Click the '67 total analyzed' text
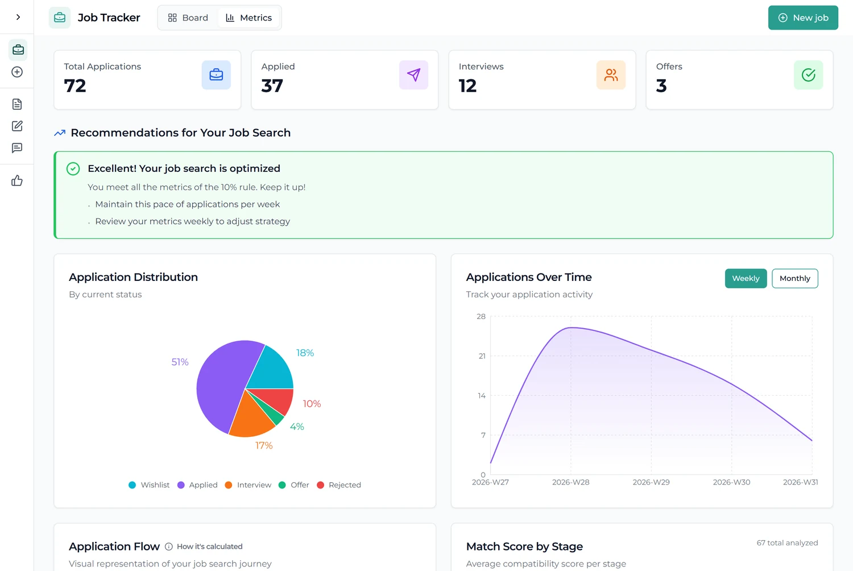This screenshot has height=571, width=853. [x=787, y=543]
